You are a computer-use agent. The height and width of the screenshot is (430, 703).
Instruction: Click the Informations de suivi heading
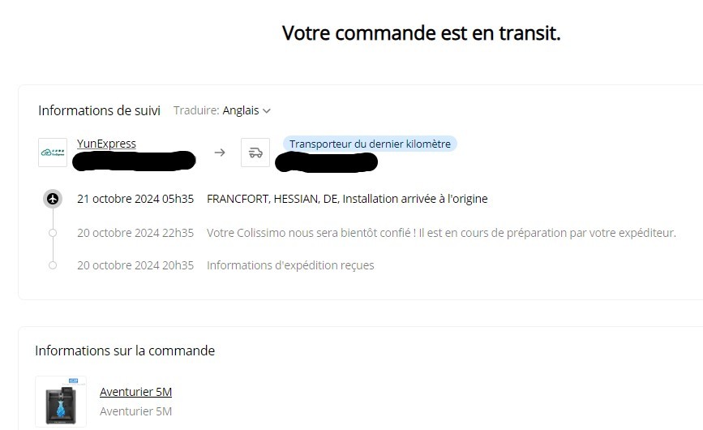(x=99, y=110)
